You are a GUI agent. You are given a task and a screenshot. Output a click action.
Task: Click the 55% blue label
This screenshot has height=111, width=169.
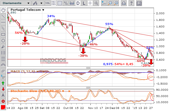(x=109, y=24)
